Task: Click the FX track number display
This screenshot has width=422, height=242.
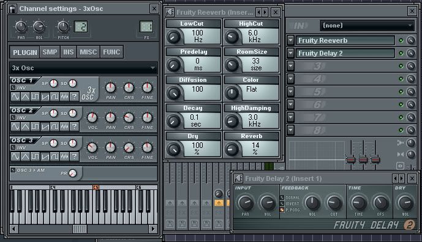Action: click(x=146, y=27)
